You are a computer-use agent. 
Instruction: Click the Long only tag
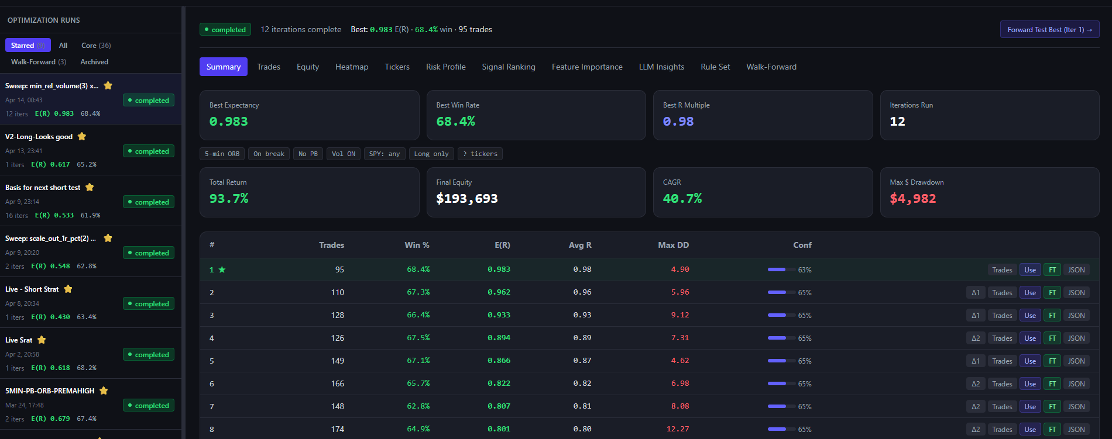click(x=431, y=154)
